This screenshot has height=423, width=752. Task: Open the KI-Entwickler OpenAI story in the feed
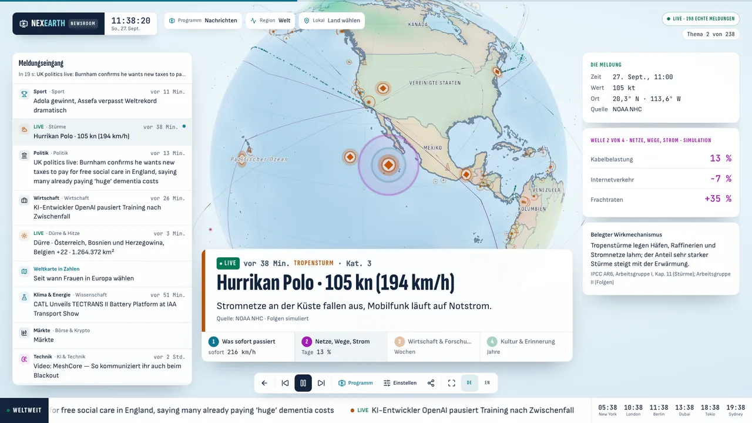coord(102,208)
